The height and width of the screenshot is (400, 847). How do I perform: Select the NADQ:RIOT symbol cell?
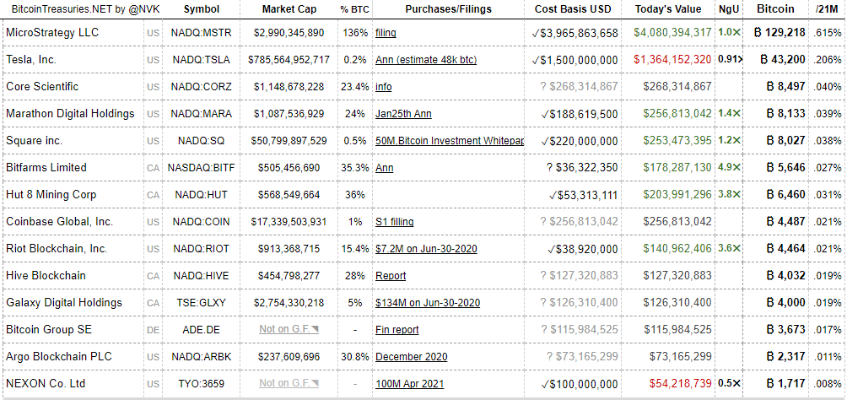[201, 249]
